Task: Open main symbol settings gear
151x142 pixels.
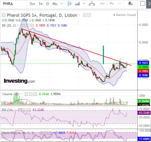Action: tap(89, 15)
